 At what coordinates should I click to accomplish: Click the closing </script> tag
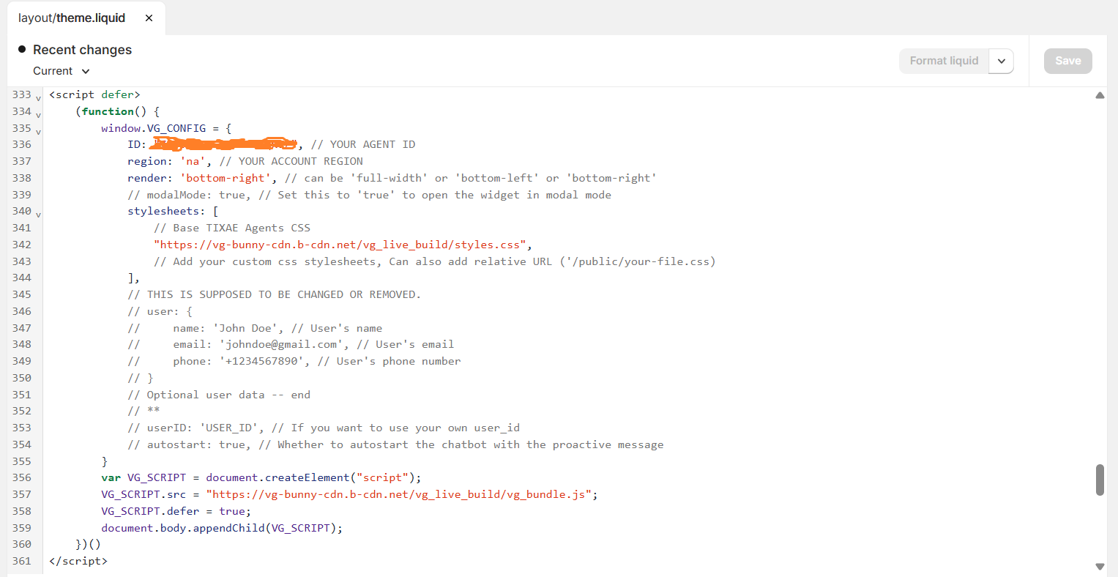[x=78, y=561]
